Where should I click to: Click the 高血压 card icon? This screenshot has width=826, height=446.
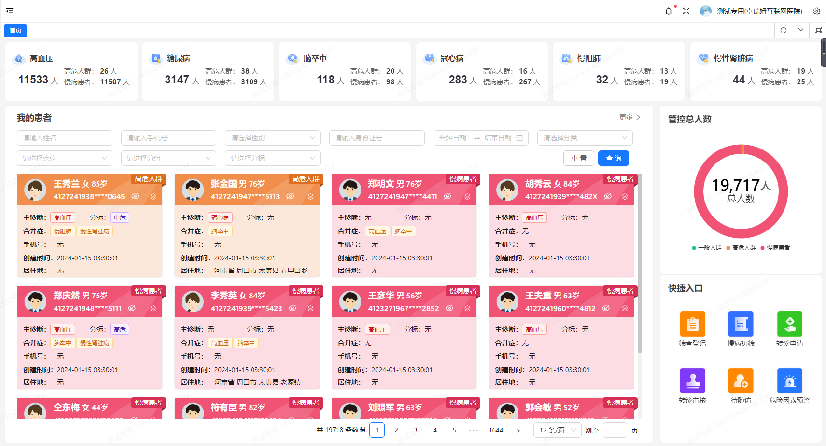[x=19, y=58]
